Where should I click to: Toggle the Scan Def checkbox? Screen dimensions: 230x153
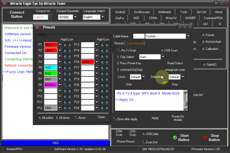143,142
